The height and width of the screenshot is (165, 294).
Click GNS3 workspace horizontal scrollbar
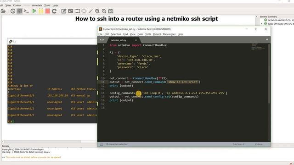coord(43,142)
